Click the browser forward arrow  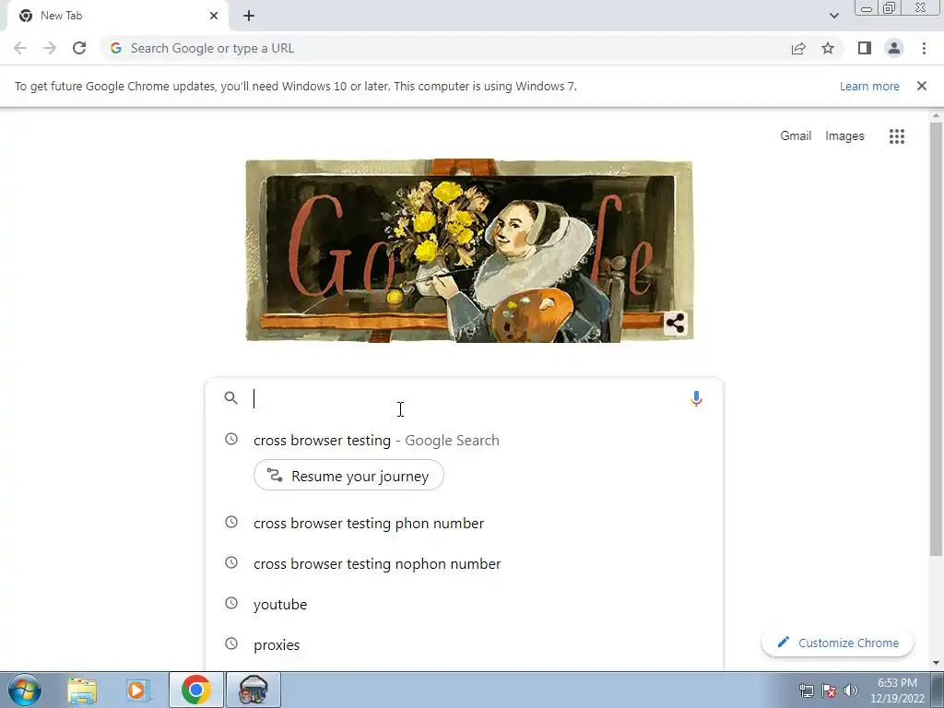click(50, 48)
